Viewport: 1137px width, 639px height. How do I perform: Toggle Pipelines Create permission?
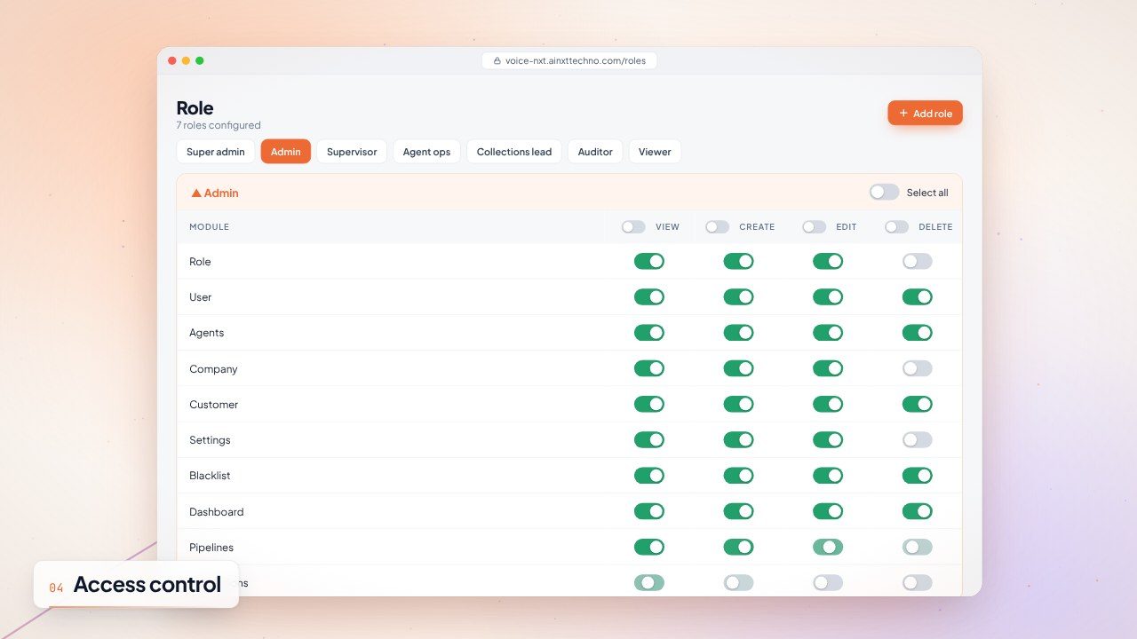739,547
